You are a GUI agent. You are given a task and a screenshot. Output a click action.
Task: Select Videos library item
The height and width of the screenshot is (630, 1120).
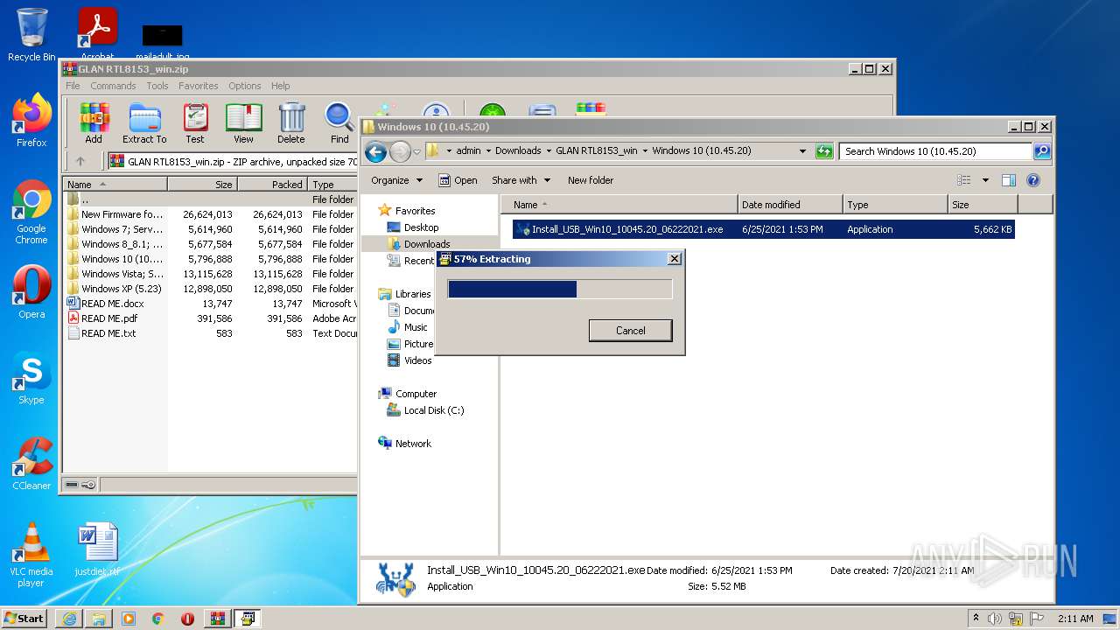(417, 360)
